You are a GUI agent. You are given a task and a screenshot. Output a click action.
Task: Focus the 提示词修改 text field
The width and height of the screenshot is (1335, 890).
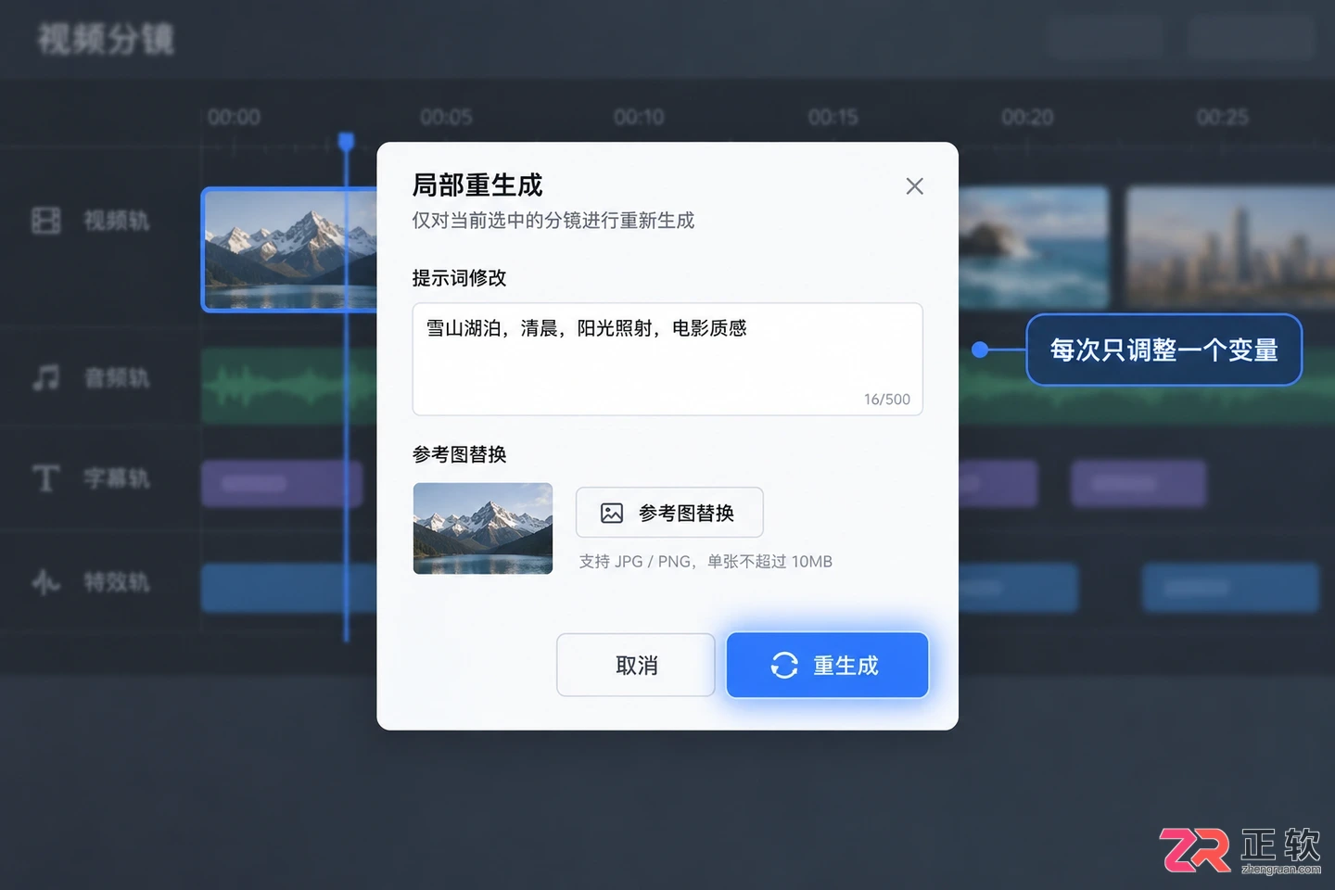tap(667, 359)
